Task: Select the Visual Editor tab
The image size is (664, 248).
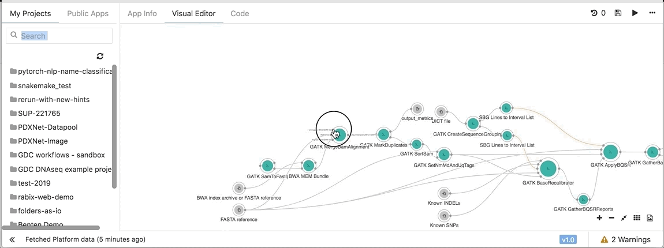Action: tap(193, 13)
